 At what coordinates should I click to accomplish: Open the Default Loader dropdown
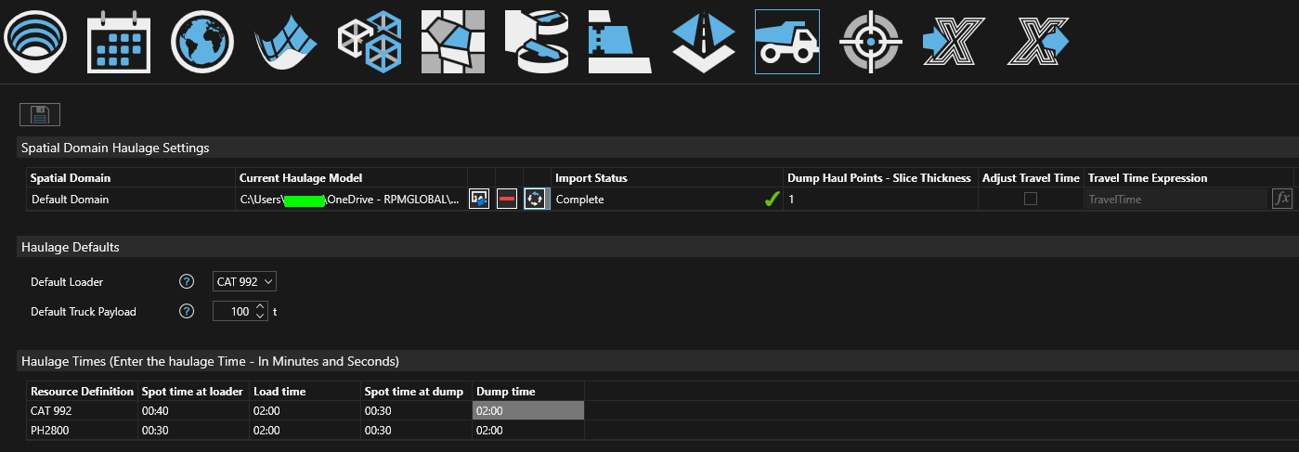coord(244,282)
